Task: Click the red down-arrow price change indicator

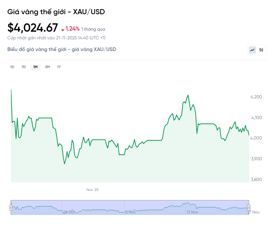Action: tap(63, 30)
